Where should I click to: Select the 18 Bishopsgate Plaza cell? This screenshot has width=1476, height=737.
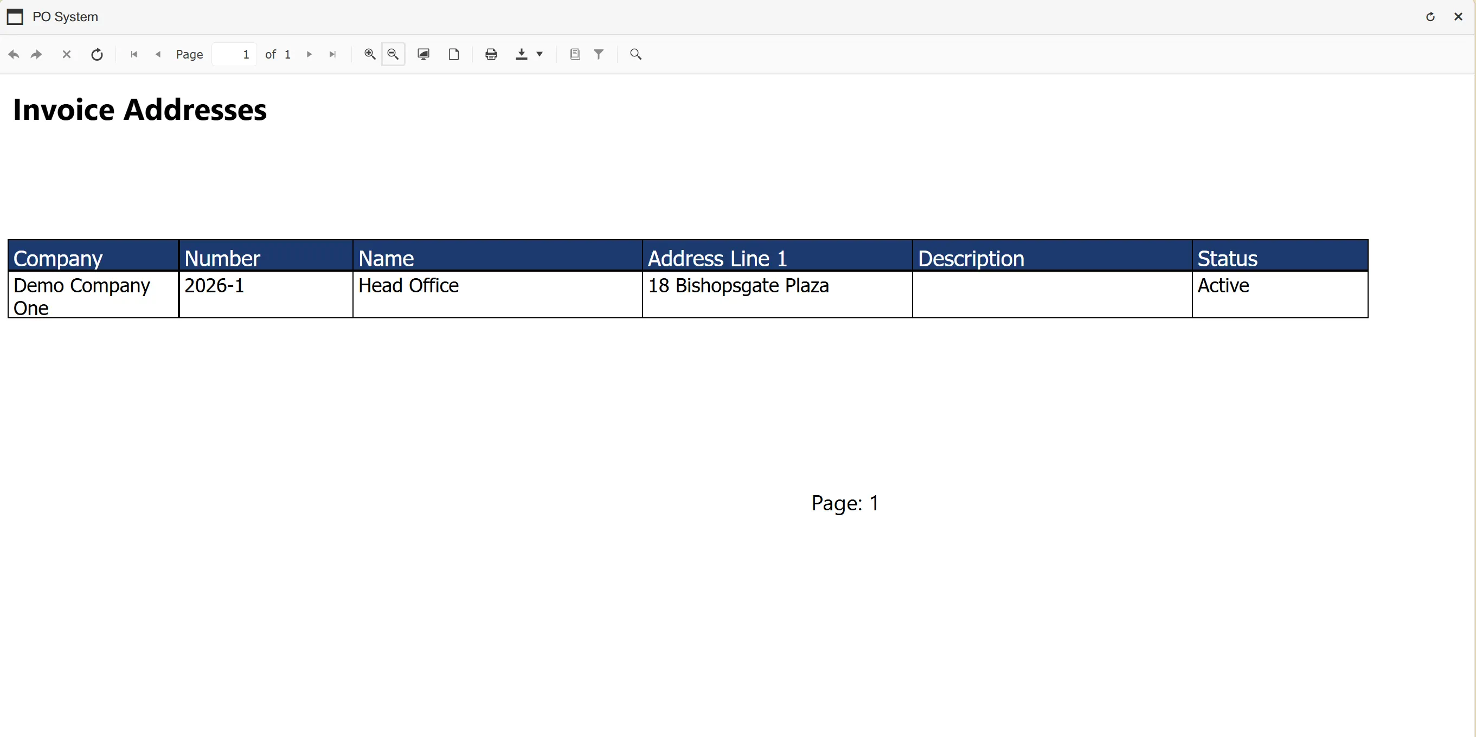pos(778,294)
